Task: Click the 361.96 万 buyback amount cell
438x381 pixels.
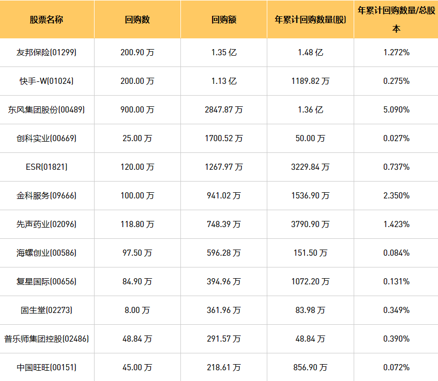Action: click(x=224, y=310)
